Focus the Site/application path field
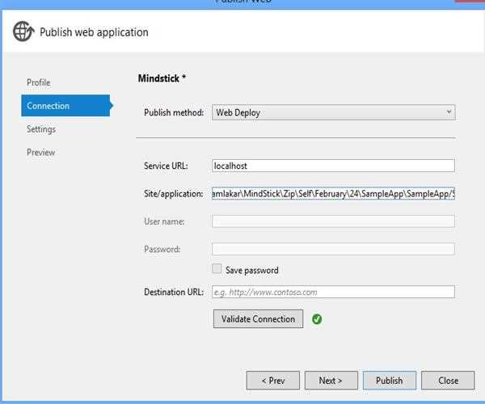The height and width of the screenshot is (404, 485). point(333,194)
